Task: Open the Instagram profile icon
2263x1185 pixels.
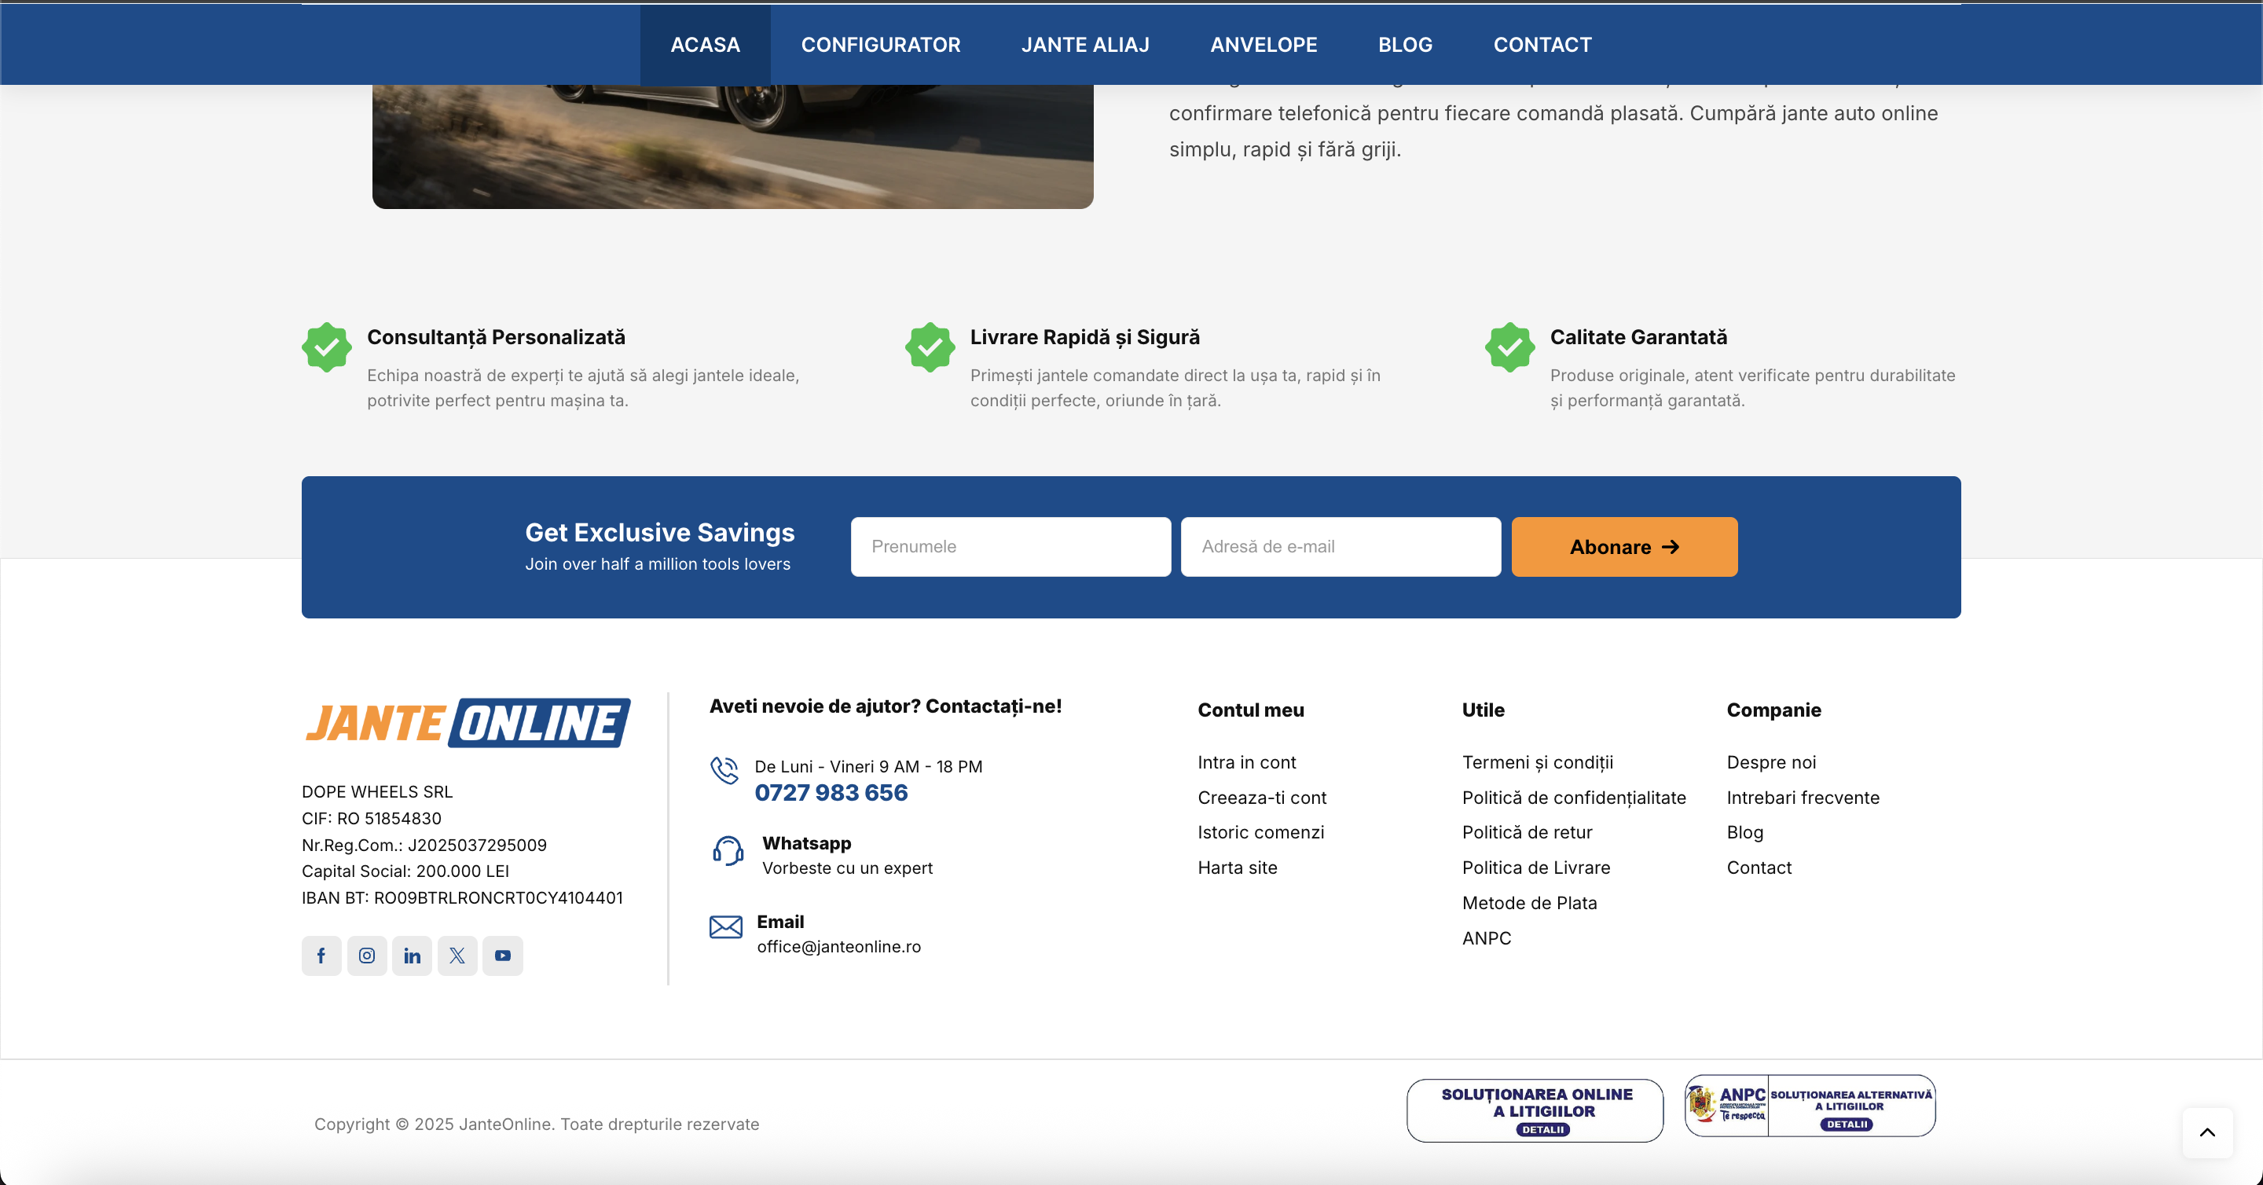Action: point(367,955)
